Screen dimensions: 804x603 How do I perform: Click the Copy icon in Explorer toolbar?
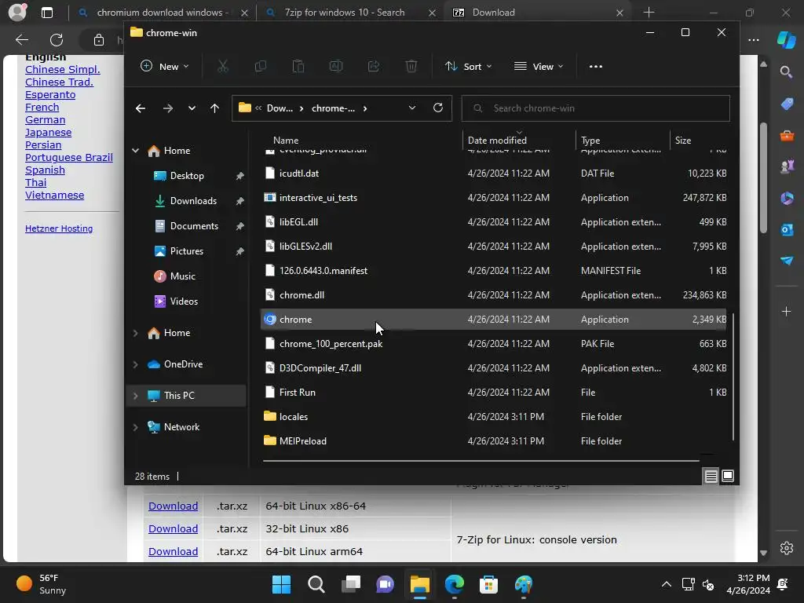[x=261, y=66]
